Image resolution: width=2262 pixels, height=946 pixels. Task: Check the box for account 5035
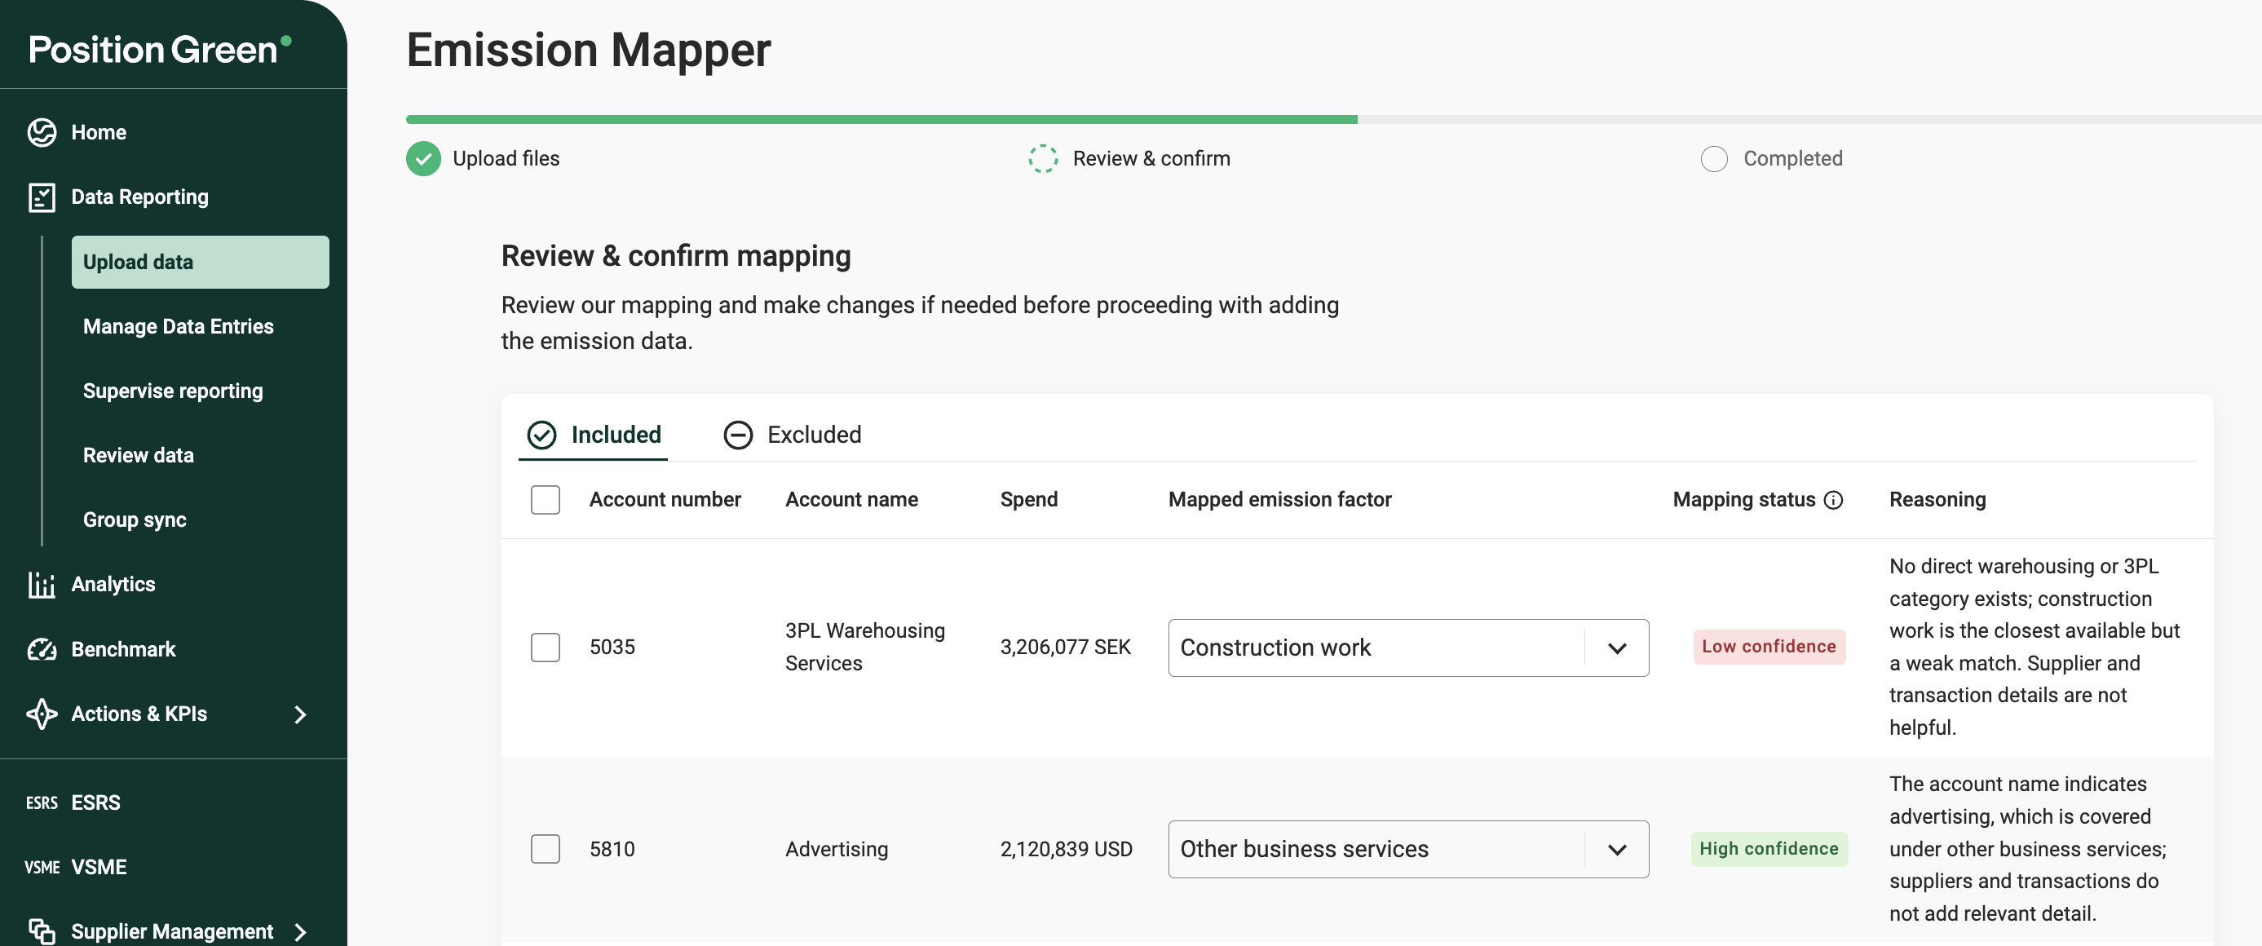tap(546, 648)
